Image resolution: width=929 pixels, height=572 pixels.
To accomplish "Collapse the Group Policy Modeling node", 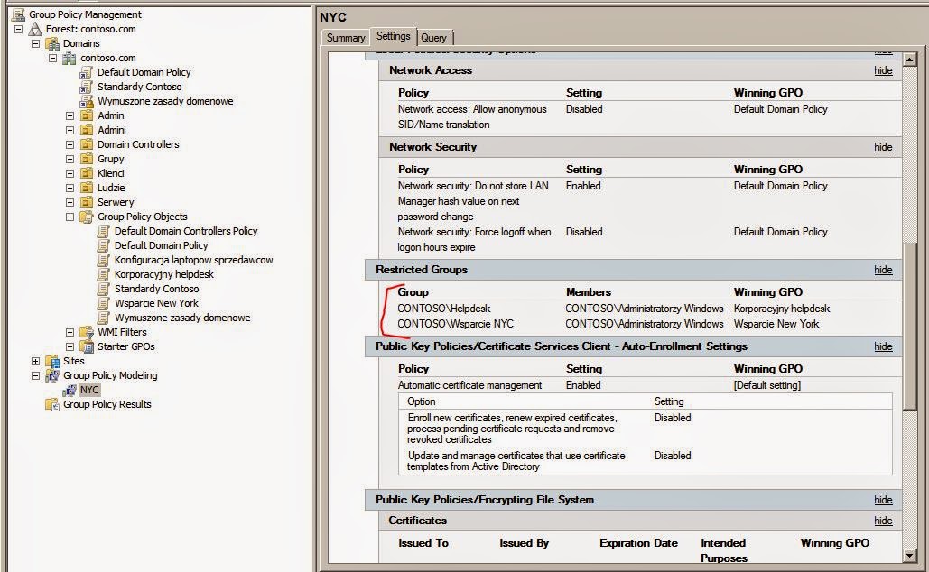I will [35, 375].
